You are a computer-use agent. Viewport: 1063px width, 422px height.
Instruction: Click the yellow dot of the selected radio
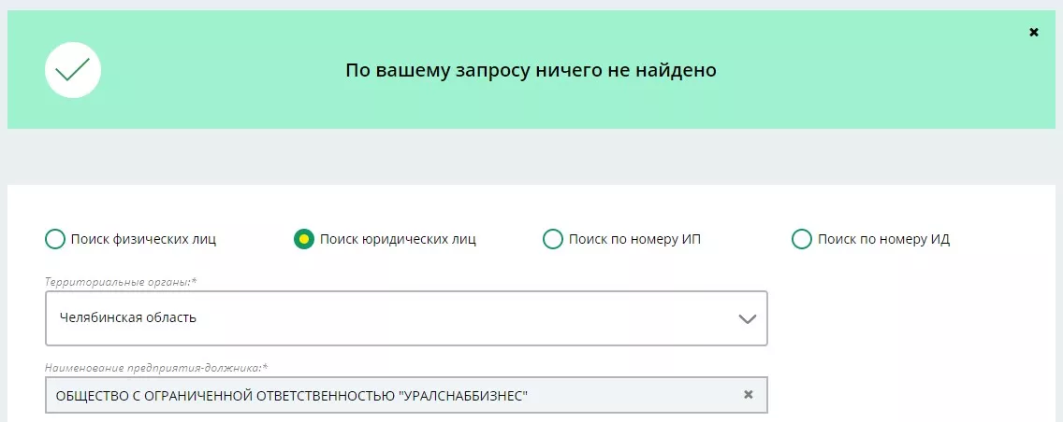coord(304,239)
